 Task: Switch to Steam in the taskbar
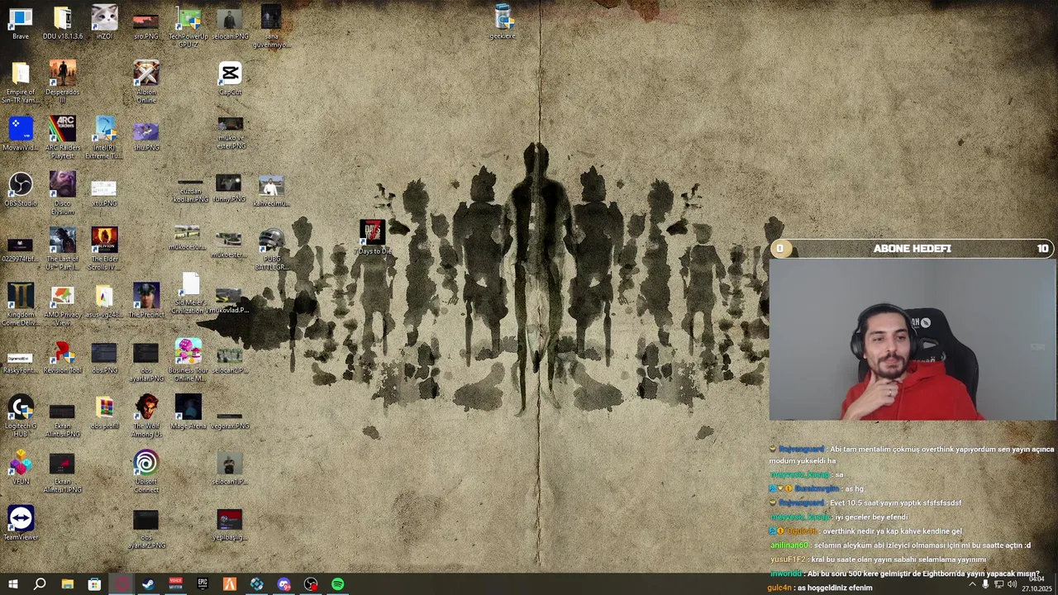(x=148, y=584)
